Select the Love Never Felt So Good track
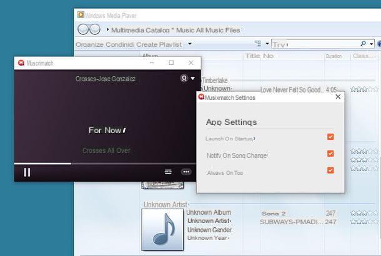This screenshot has height=256, width=381. click(x=292, y=90)
